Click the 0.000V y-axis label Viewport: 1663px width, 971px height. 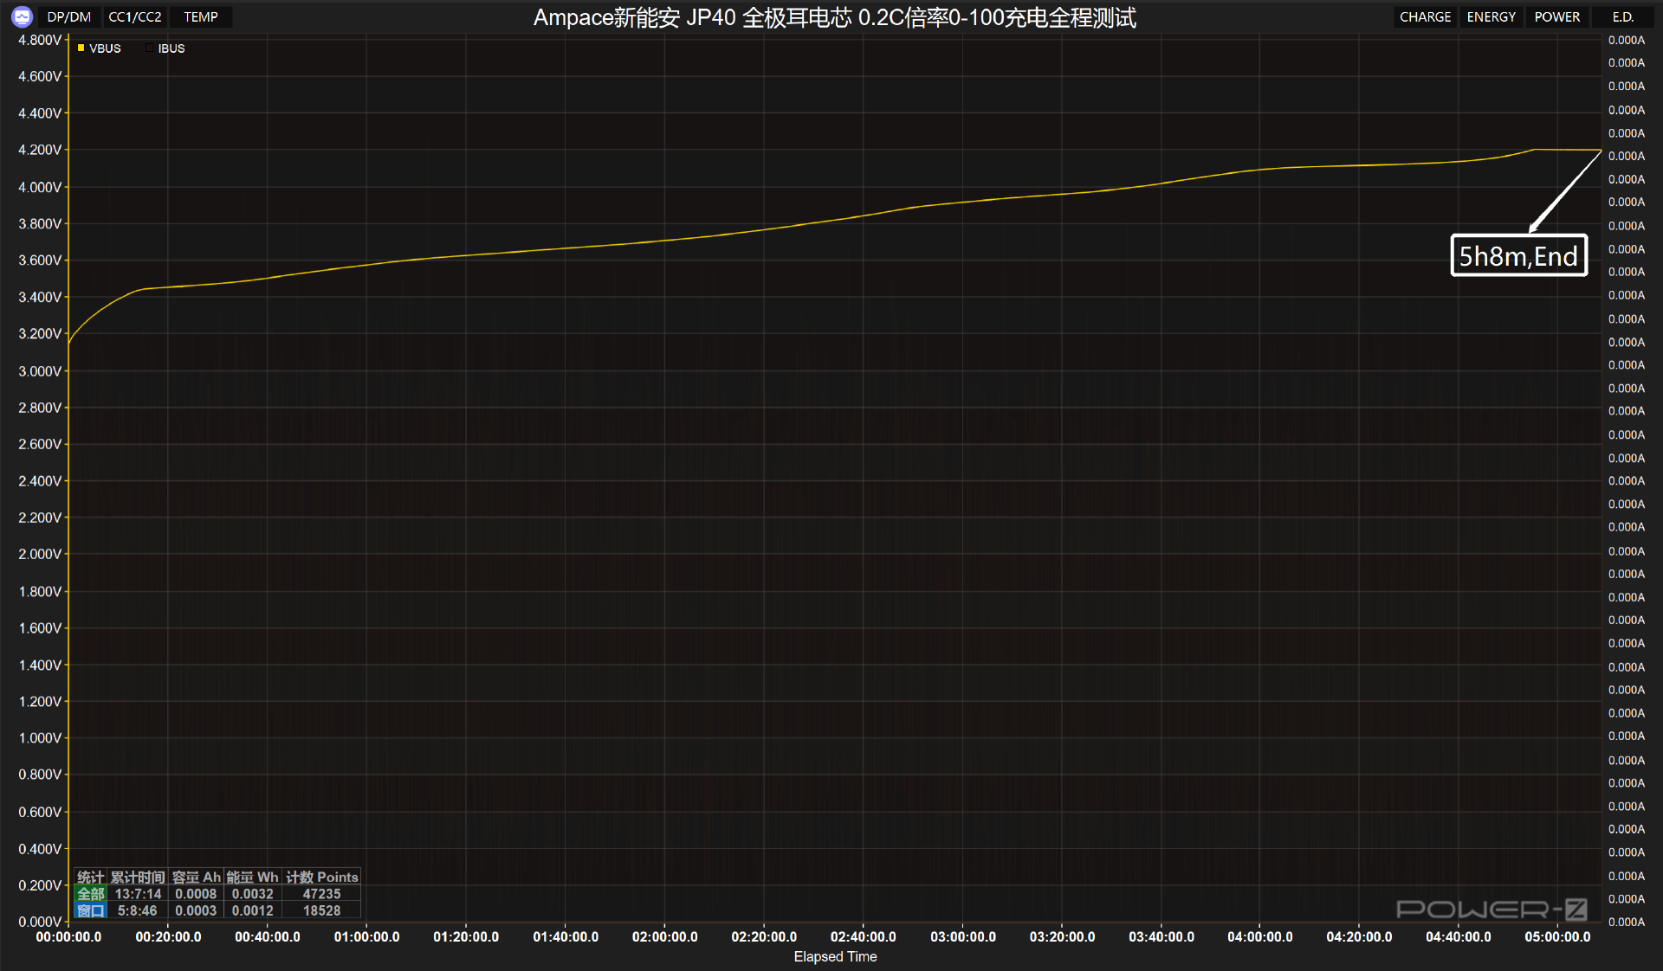click(x=40, y=922)
